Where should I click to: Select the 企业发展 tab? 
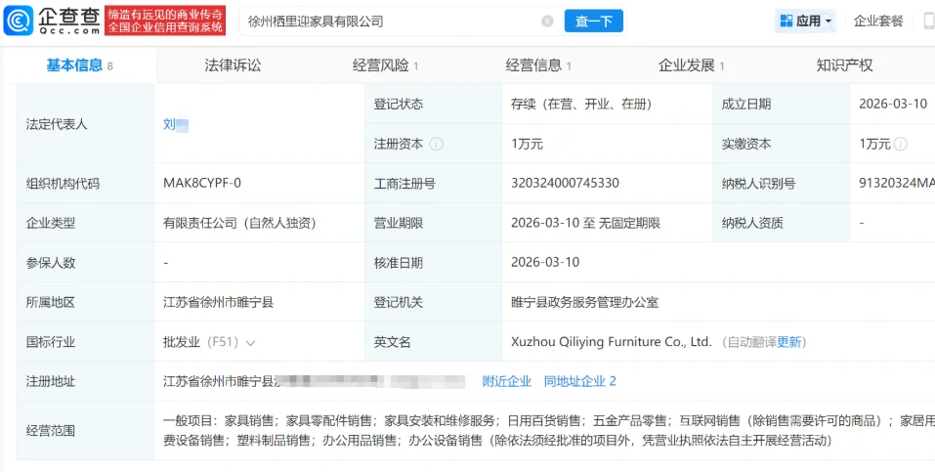point(692,65)
